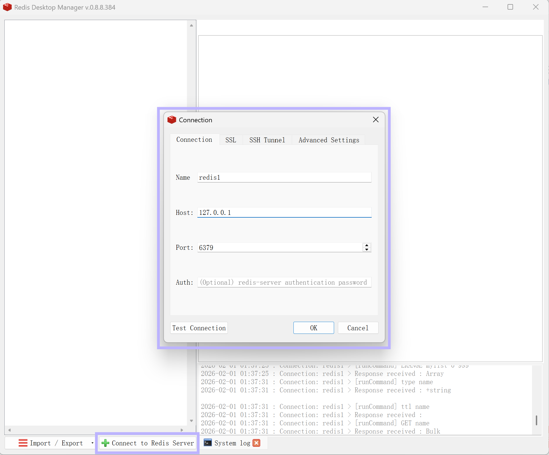Viewport: 549px width, 455px height.
Task: Maximize the Redis Desktop Manager window
Action: coord(510,7)
